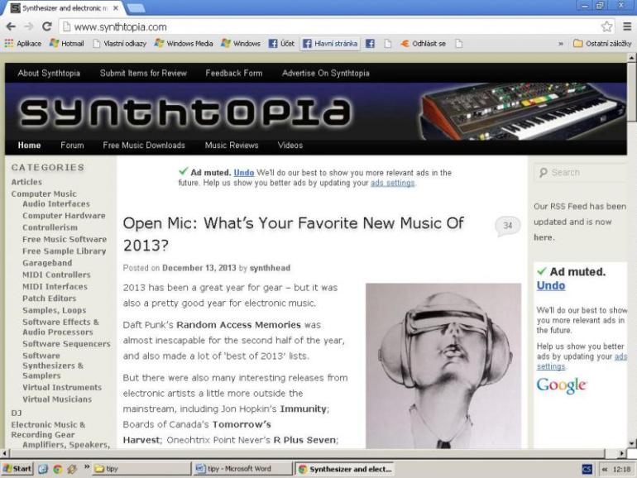
Task: Click Undo in the top ad muted notice
Action: (x=244, y=173)
